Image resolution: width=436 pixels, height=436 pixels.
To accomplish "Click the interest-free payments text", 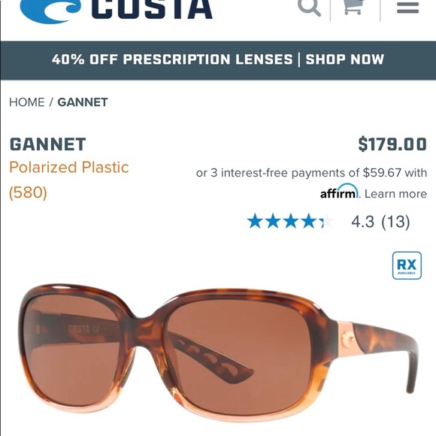I will 311,173.
